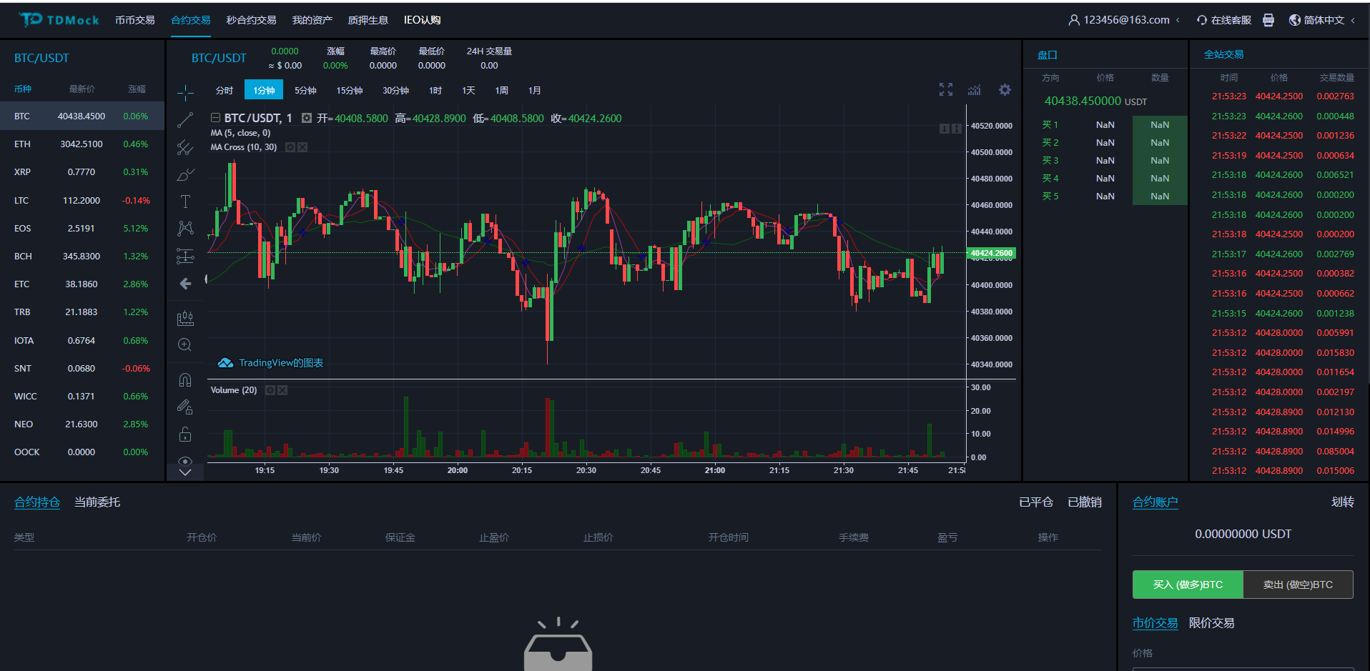Activate the zoom-in chart tool
1370x671 pixels.
point(185,344)
